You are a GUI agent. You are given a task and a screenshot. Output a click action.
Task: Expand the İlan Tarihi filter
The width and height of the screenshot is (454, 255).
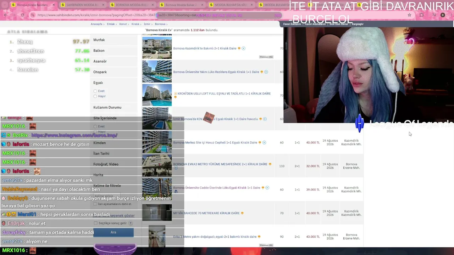click(x=113, y=153)
